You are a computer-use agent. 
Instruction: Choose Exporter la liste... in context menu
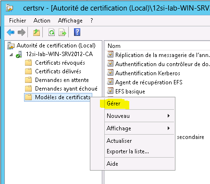pyautogui.click(x=139, y=151)
